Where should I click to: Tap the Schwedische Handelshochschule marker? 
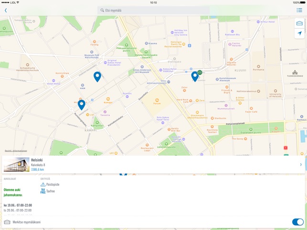(27, 64)
